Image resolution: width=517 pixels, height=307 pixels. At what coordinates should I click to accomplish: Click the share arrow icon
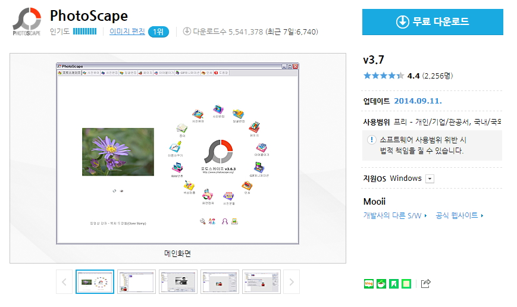(x=425, y=283)
